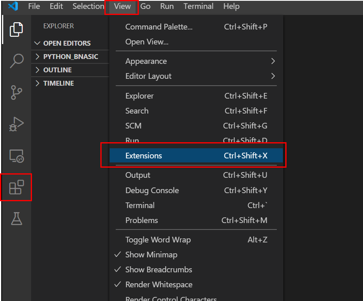Viewport: 363px width, 301px height.
Task: Click Toggle Word Wrap menu entry
Action: [158, 240]
